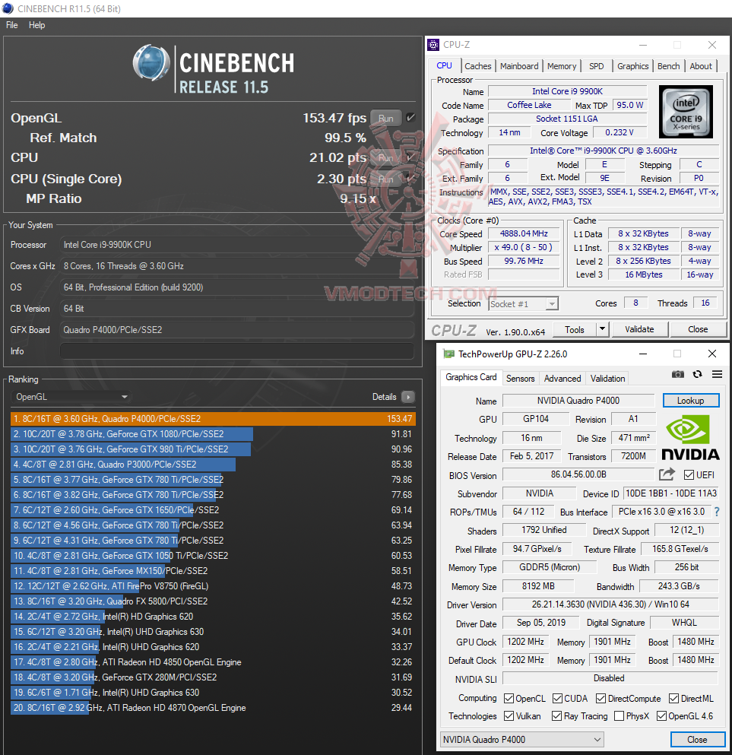Click the empty Info input field
The image size is (732, 755).
(x=237, y=351)
